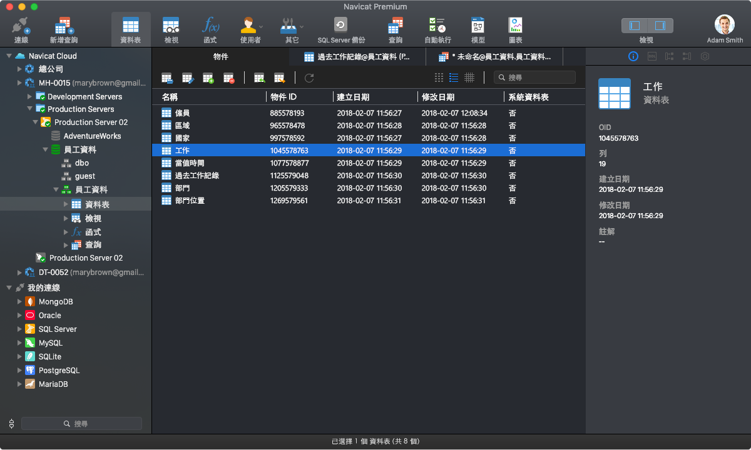Click the 使用者 (User) toolbar icon
Viewport: 751px width, 450px height.
(x=248, y=26)
